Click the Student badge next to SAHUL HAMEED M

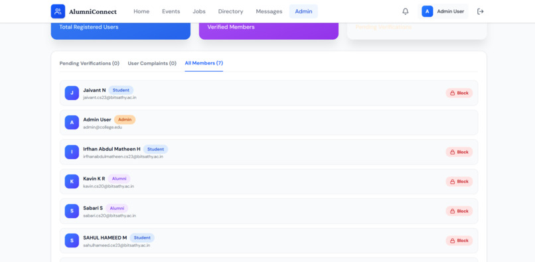coord(142,237)
